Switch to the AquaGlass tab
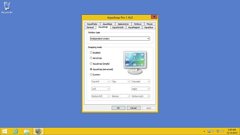This screenshot has height=135, width=240. (107, 24)
